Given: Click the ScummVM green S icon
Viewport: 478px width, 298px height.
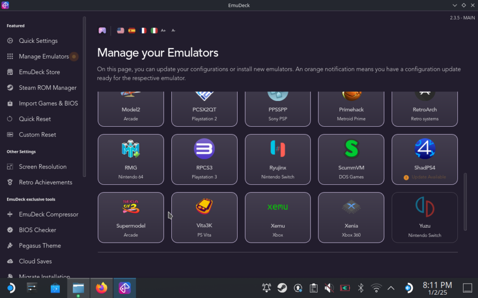Looking at the screenshot, I should (x=351, y=149).
